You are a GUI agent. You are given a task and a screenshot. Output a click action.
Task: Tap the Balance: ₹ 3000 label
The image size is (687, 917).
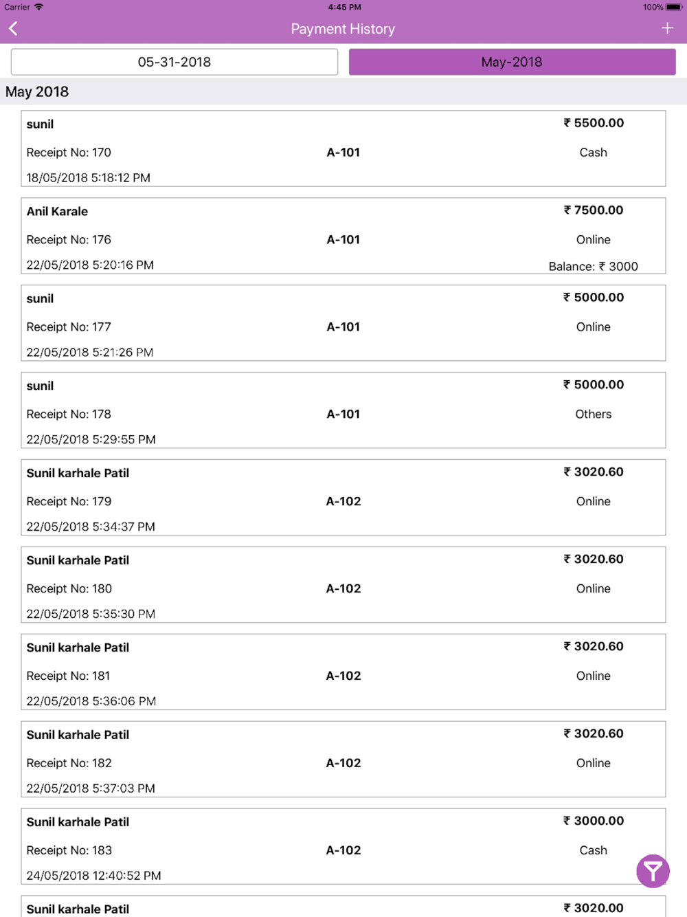point(593,266)
